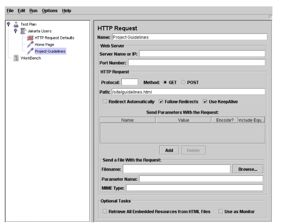
Task: Click the Add parameter button
Action: click(x=169, y=150)
